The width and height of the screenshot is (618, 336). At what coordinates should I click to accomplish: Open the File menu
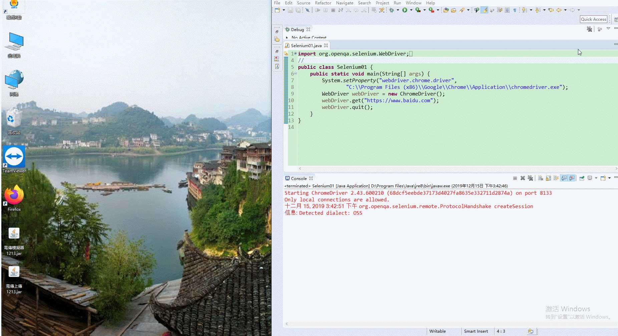coord(277,3)
